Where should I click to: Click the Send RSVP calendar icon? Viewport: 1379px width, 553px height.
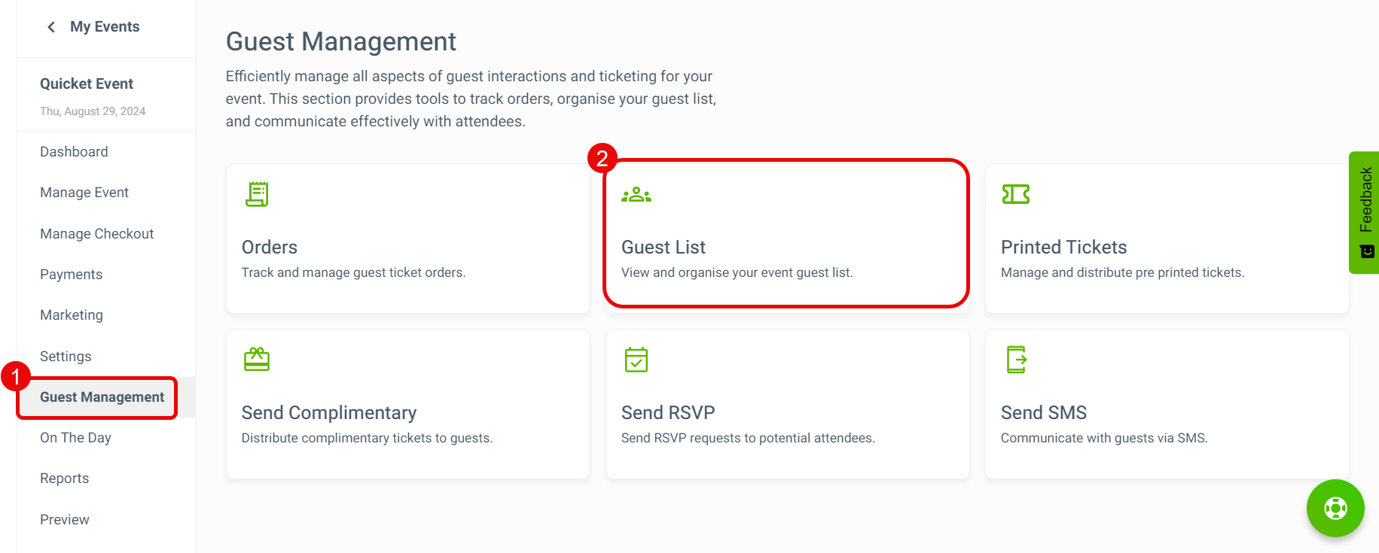tap(636, 360)
